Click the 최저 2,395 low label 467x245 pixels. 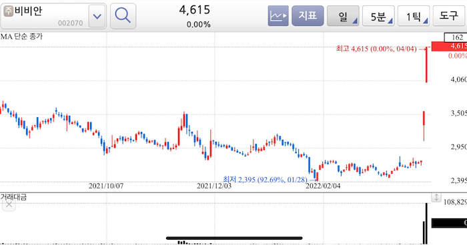coord(265,180)
